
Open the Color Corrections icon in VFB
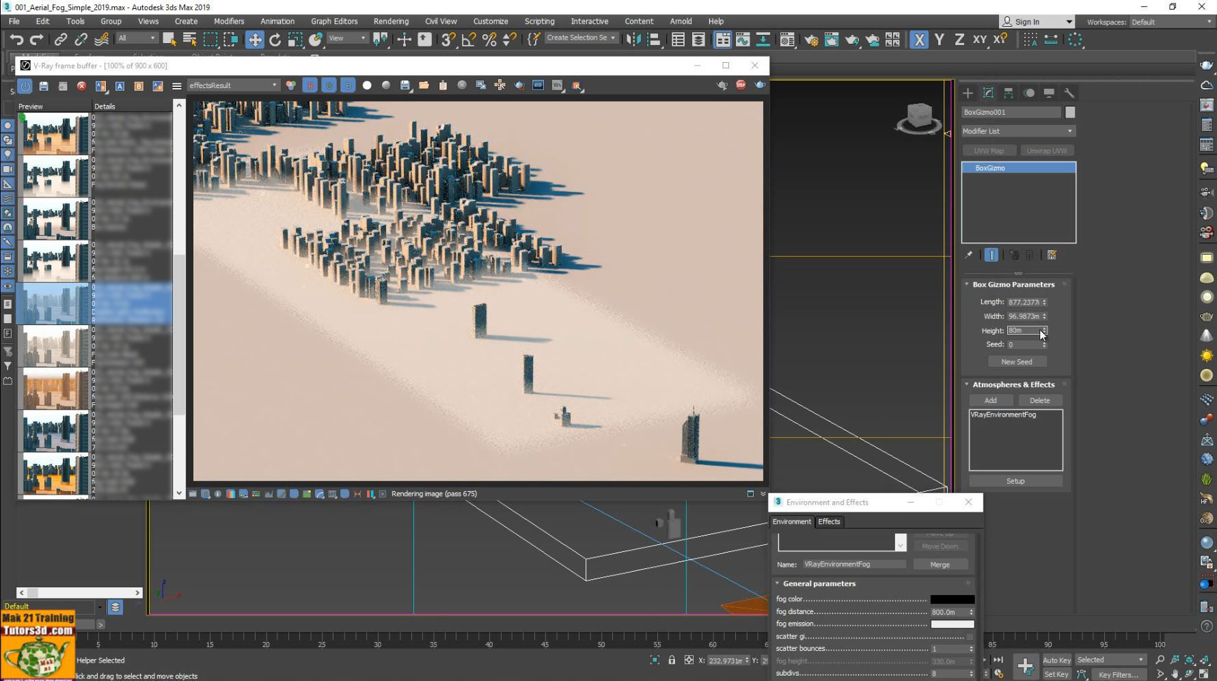tap(290, 85)
